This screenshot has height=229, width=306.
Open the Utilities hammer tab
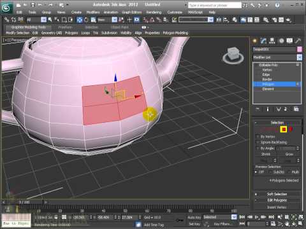point(298,41)
